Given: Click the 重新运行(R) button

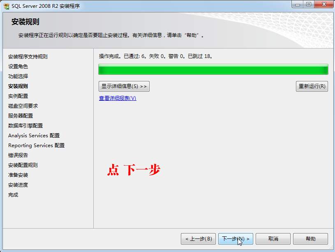Looking at the screenshot, I should coord(312,86).
